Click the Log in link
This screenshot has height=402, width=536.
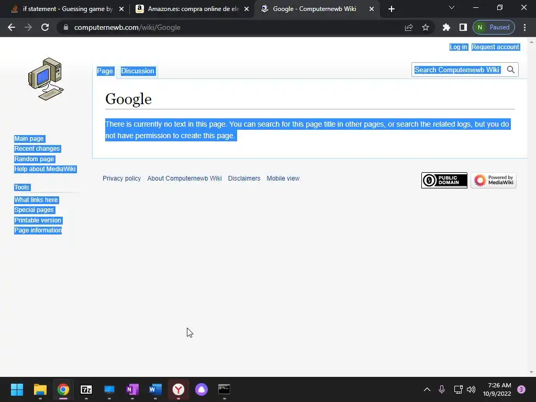pyautogui.click(x=459, y=47)
